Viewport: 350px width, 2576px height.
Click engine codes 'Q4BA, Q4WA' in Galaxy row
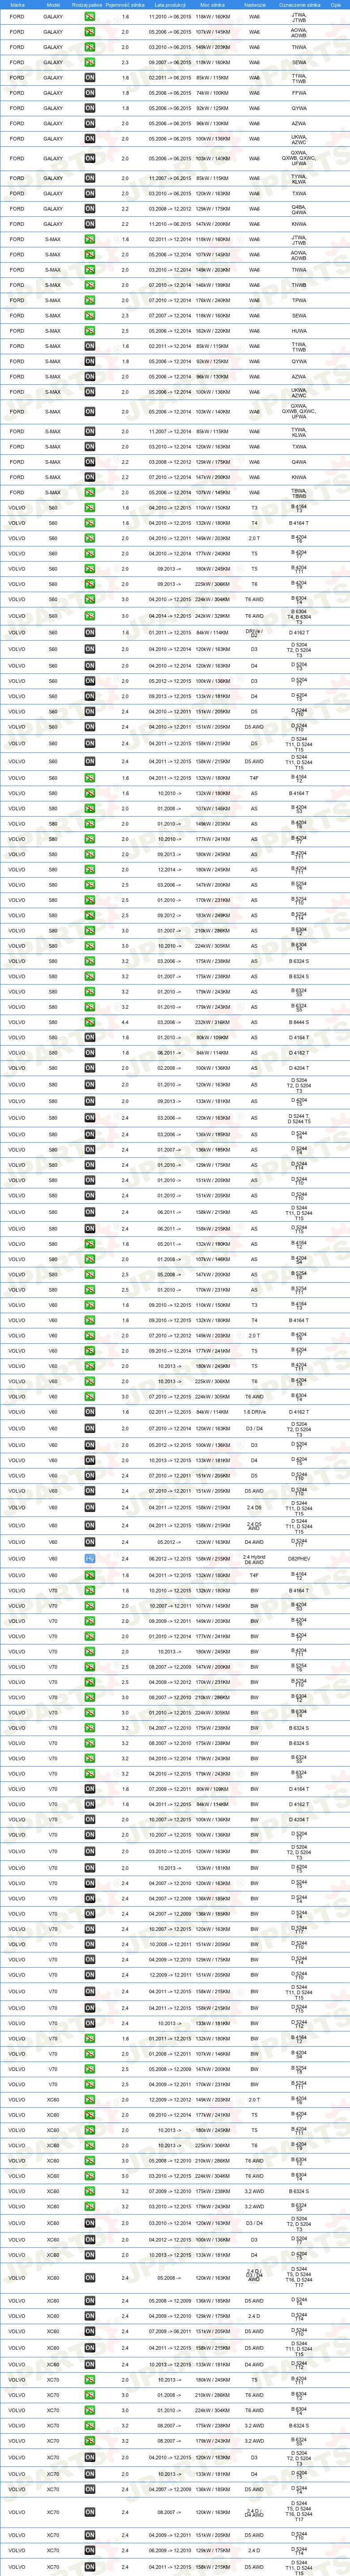(x=299, y=209)
